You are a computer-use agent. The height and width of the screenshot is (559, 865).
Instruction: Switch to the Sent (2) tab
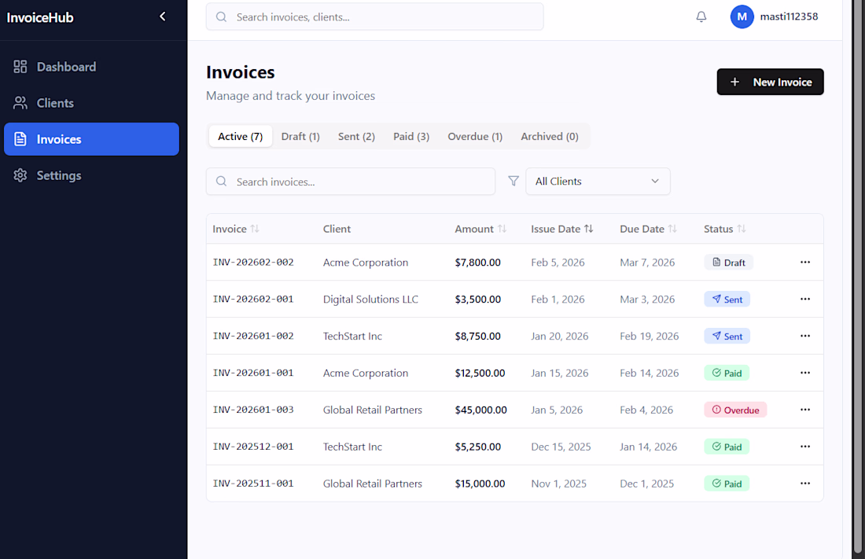(356, 136)
